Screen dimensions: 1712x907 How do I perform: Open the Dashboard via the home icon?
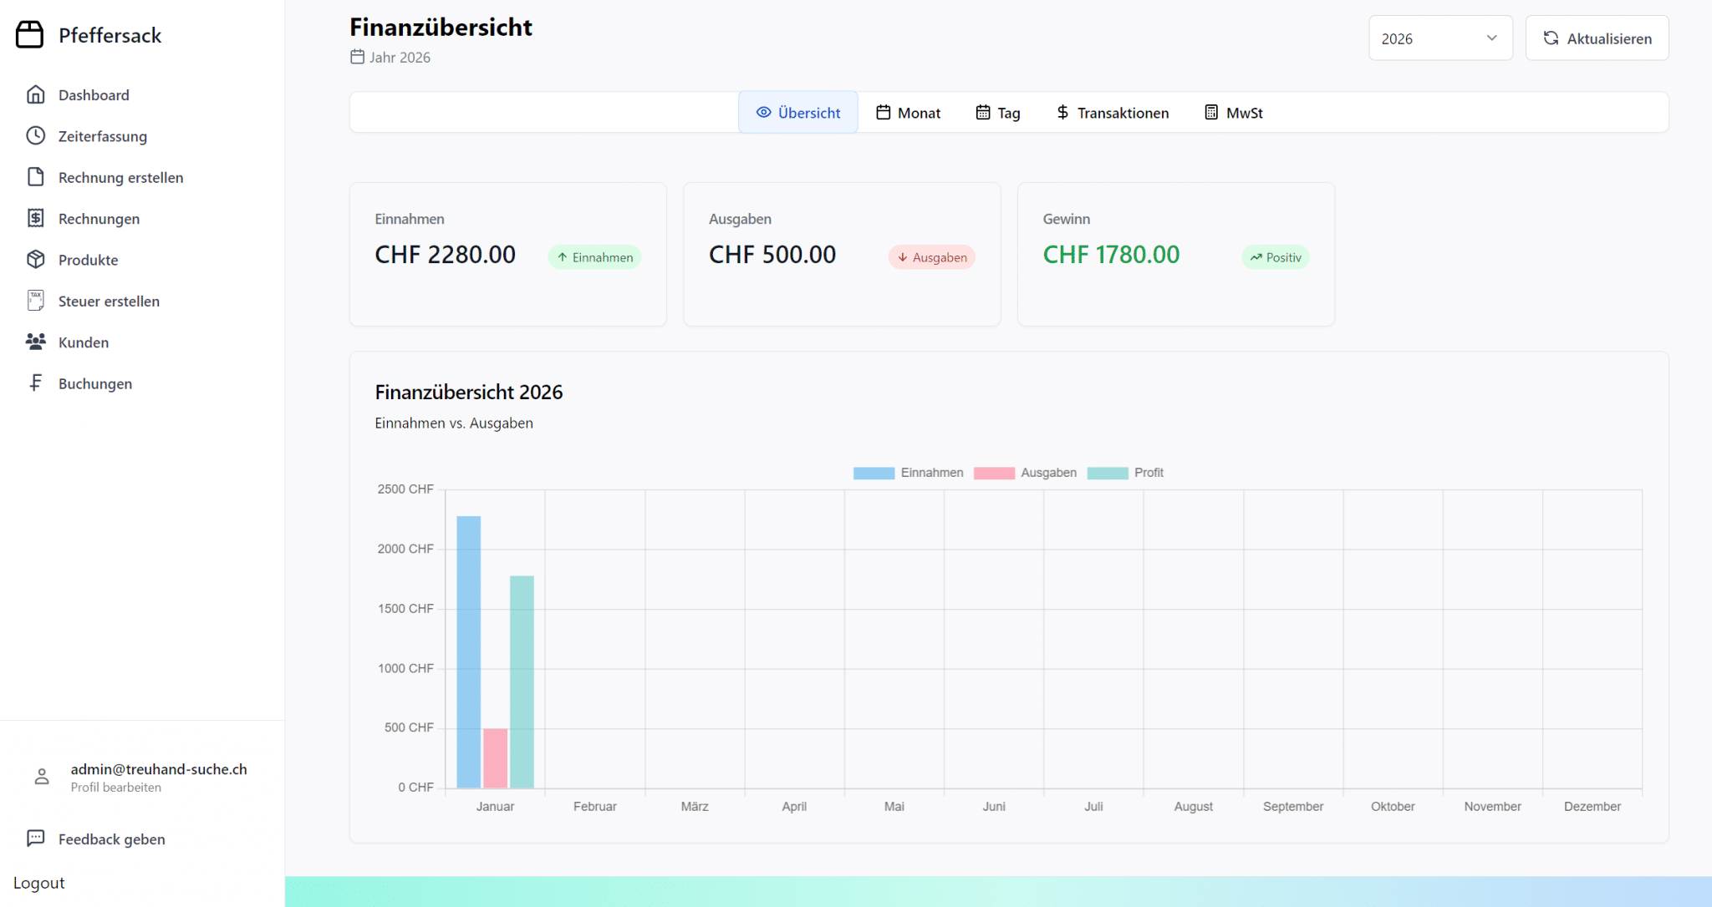(35, 94)
